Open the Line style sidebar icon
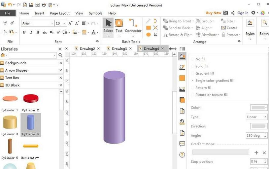The width and height of the screenshot is (269, 169). [x=182, y=67]
